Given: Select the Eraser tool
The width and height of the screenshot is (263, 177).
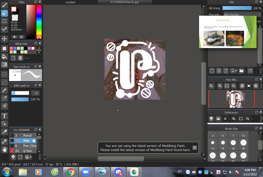Looking at the screenshot, I should (x=4, y=13).
